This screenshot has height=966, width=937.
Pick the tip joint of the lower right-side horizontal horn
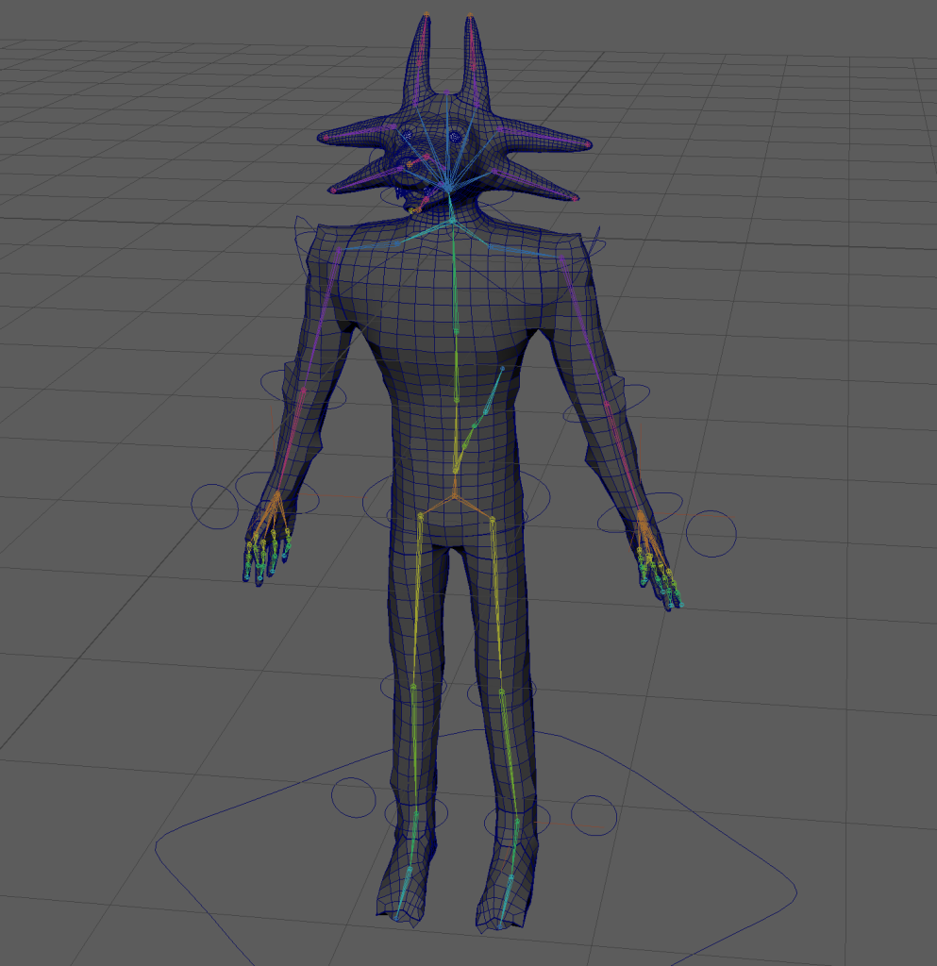576,198
